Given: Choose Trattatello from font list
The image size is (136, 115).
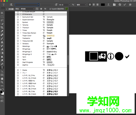Looking at the screenshot, I should (41, 38).
